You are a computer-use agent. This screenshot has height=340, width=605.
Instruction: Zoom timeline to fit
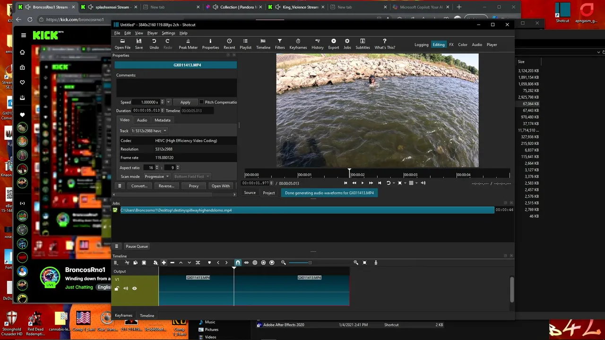click(x=364, y=263)
